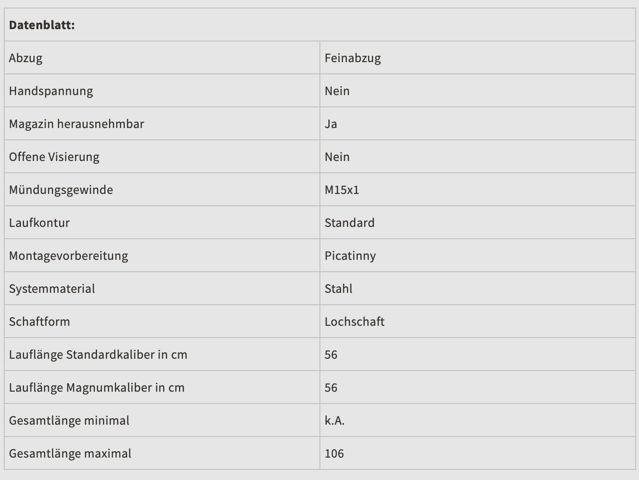Screen dimensions: 639x480
Task: Click the Feinabzug value
Action: click(x=352, y=58)
